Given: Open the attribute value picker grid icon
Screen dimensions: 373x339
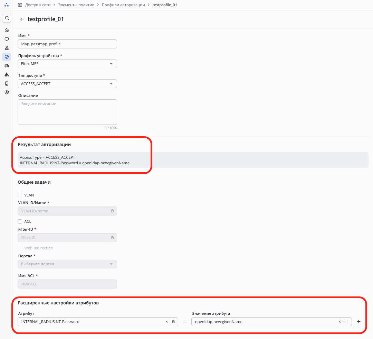Looking at the screenshot, I should (346, 322).
